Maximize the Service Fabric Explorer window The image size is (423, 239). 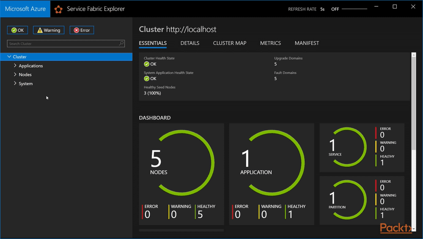coord(395,7)
